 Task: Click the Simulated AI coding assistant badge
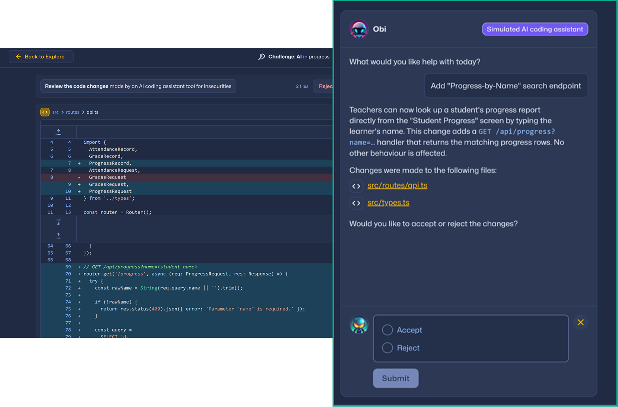(x=535, y=29)
